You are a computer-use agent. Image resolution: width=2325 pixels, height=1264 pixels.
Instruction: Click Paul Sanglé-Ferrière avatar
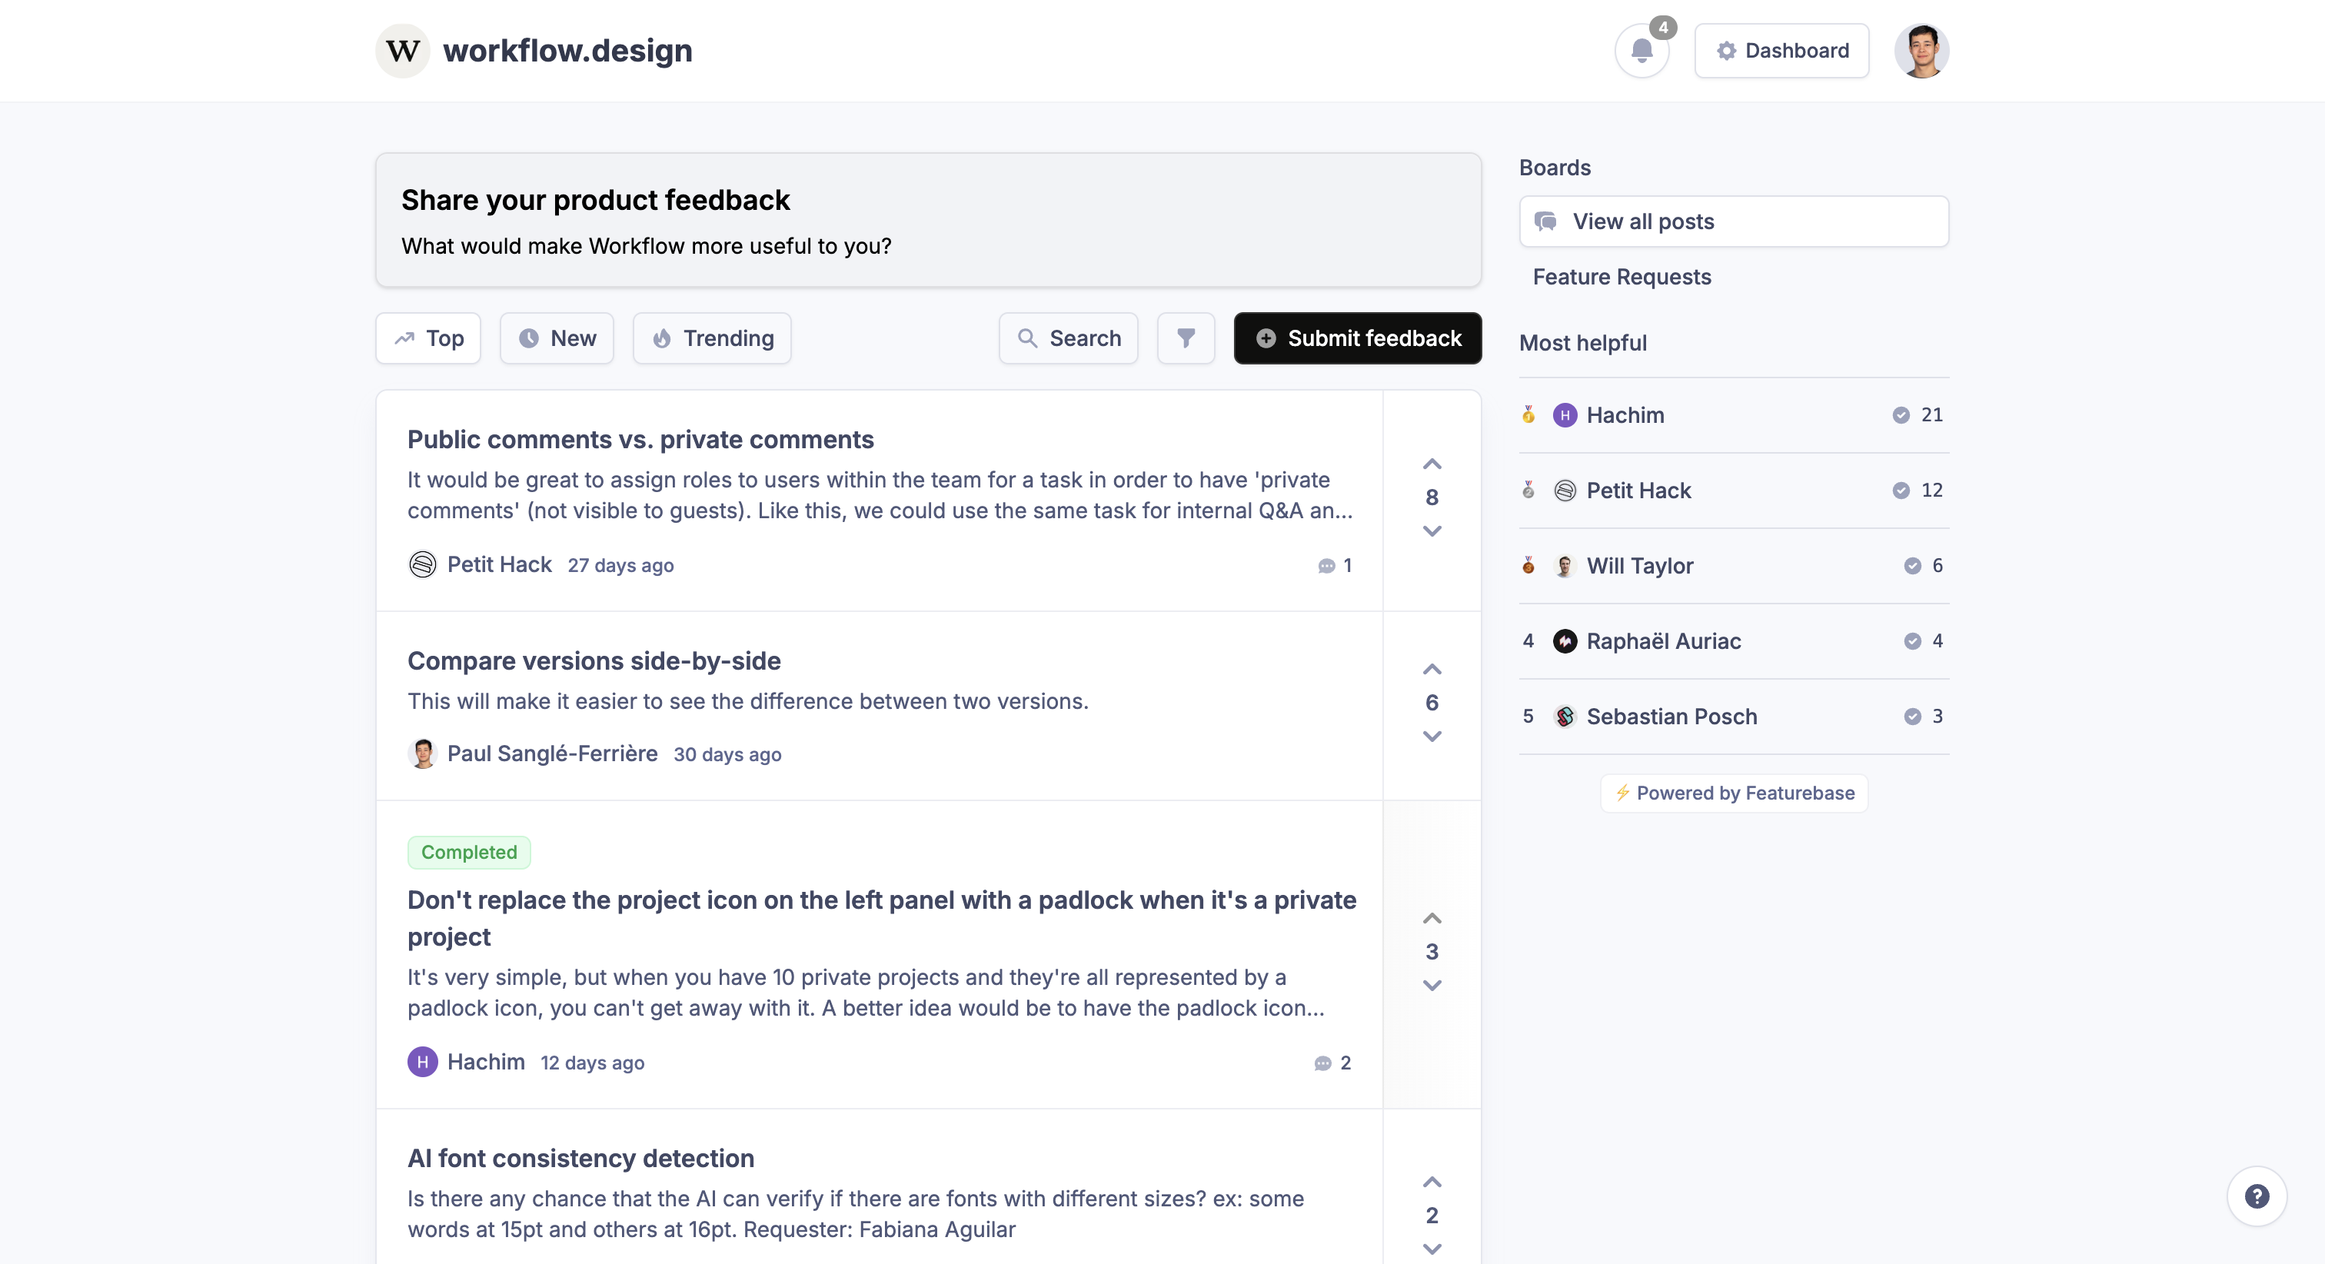(422, 753)
